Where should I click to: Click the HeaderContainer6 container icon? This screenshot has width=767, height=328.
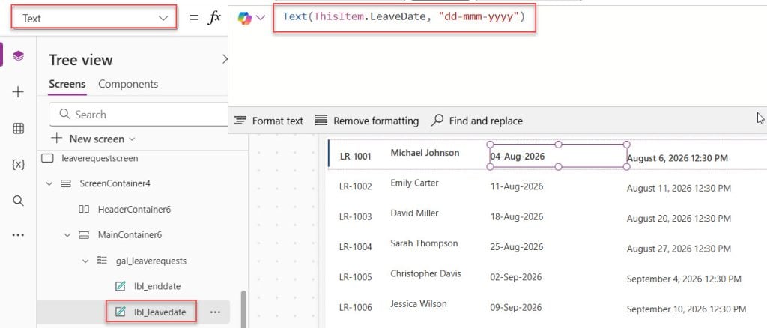coord(84,209)
